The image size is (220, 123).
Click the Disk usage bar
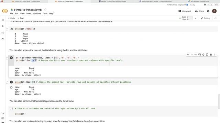(x=190, y=19)
